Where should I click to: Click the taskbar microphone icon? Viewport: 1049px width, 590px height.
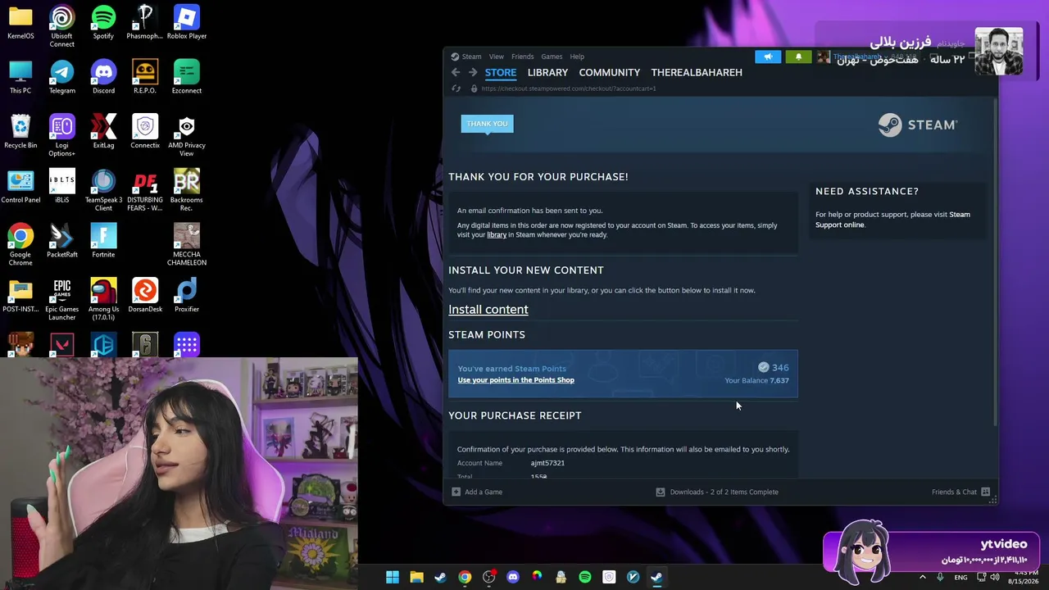tap(940, 577)
